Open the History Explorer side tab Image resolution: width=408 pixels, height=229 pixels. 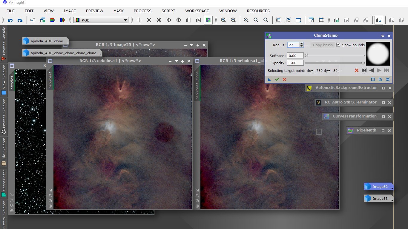[4, 214]
